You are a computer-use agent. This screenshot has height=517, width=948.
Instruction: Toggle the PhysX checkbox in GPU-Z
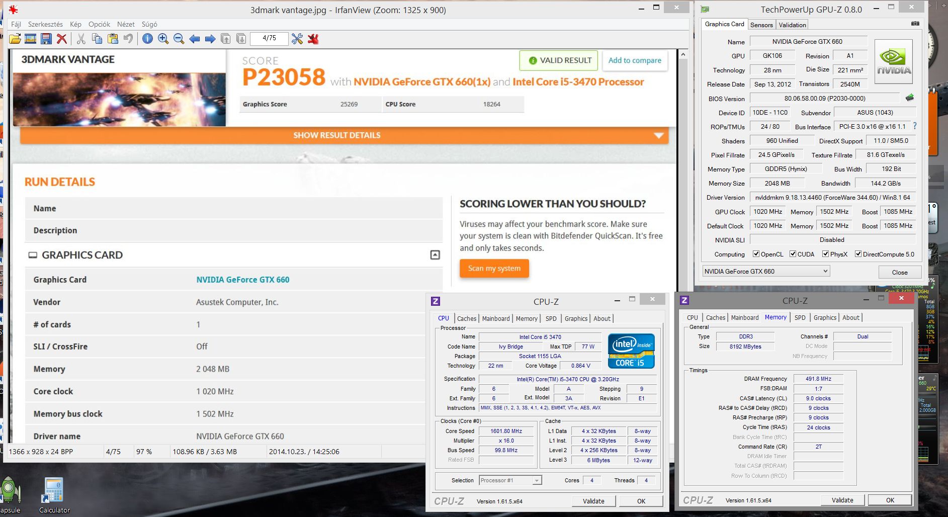click(825, 254)
